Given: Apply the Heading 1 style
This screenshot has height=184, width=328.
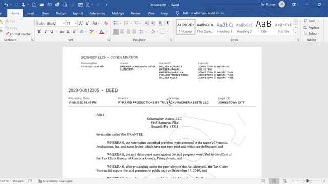Looking at the screenshot, I should pyautogui.click(x=224, y=27).
